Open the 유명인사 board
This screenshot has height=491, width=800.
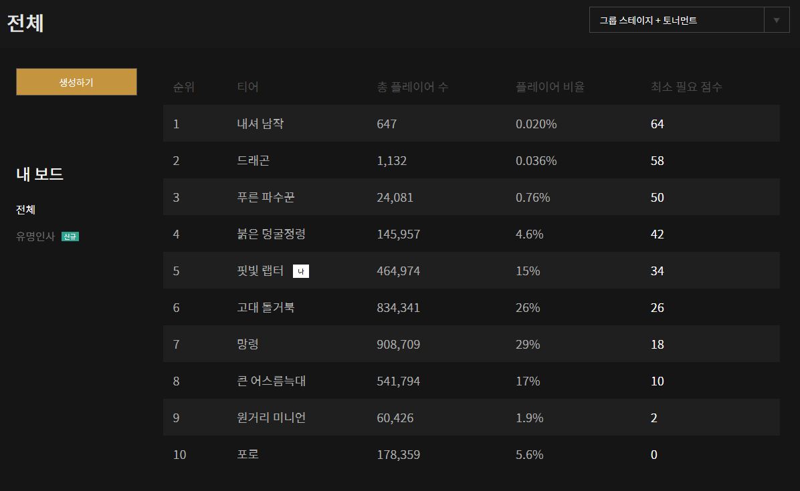point(35,236)
